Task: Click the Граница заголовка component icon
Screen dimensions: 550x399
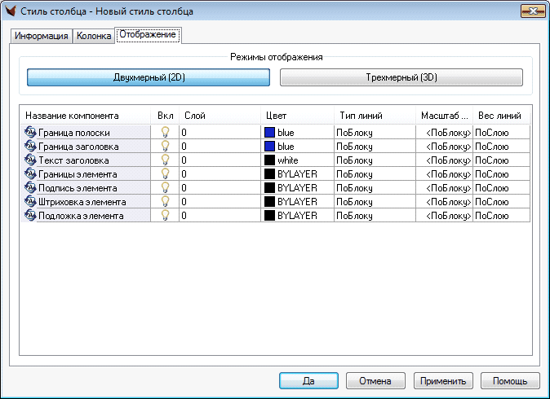Action: pos(31,146)
